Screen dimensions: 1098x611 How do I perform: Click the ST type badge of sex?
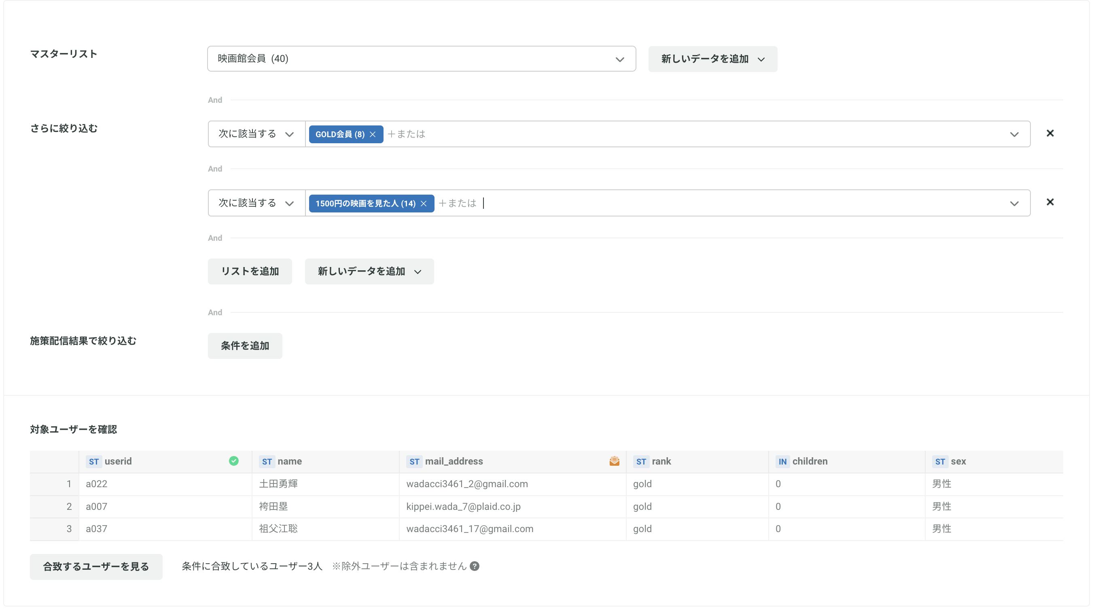pos(940,461)
